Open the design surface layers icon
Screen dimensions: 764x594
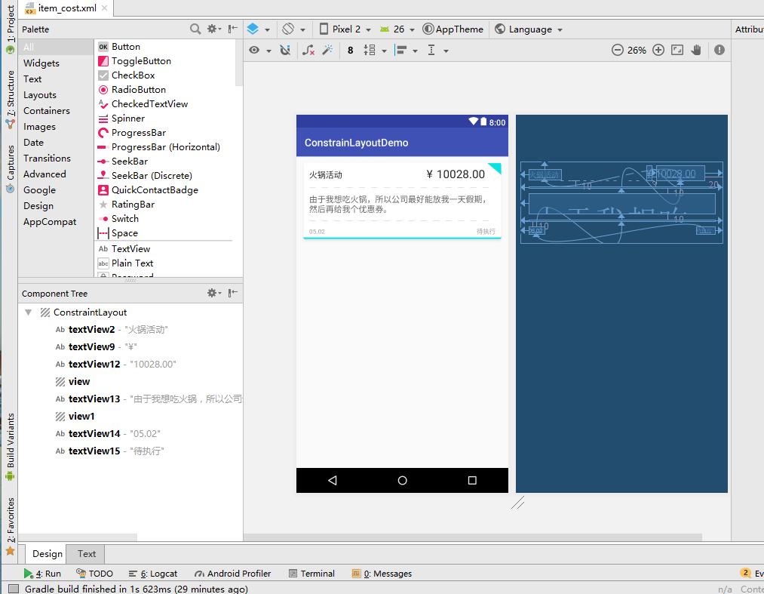pyautogui.click(x=253, y=29)
